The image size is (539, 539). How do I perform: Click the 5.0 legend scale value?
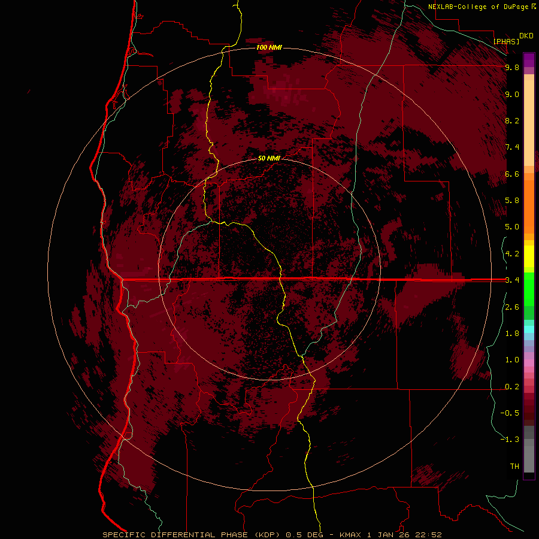[x=512, y=227]
